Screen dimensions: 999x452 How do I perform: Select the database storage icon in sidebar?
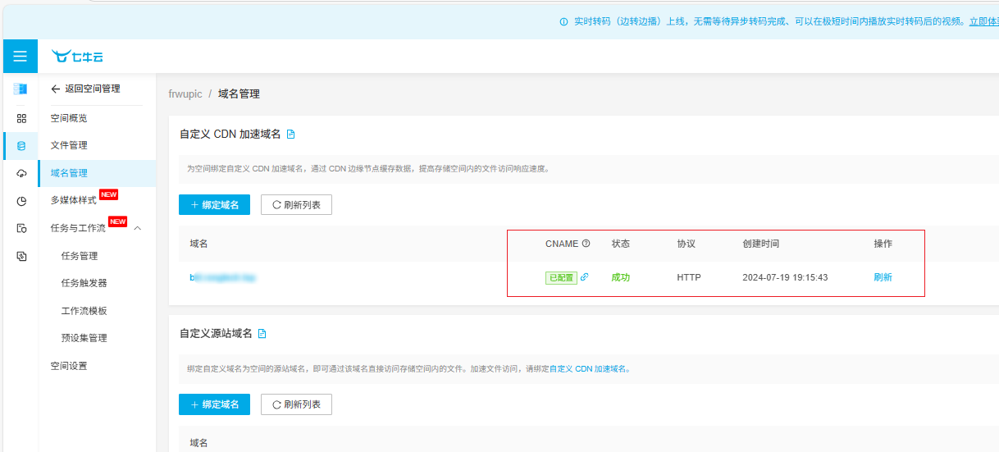coord(21,146)
